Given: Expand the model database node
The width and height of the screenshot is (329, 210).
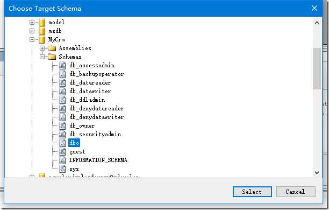Looking at the screenshot, I should click(32, 22).
